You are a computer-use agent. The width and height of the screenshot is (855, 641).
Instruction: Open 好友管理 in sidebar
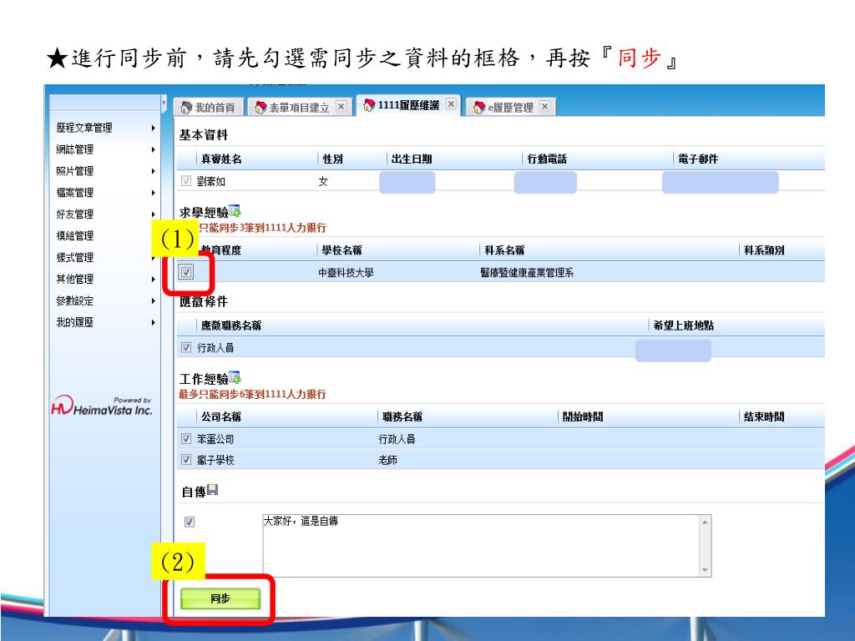74,215
